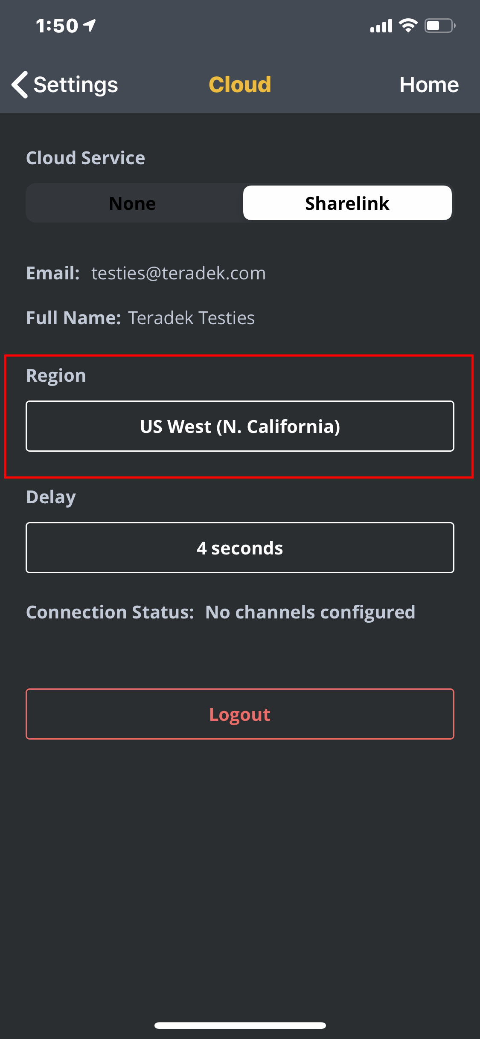Screen dimensions: 480x1039
Task: Tap the home indicator bar
Action: (x=240, y=1025)
